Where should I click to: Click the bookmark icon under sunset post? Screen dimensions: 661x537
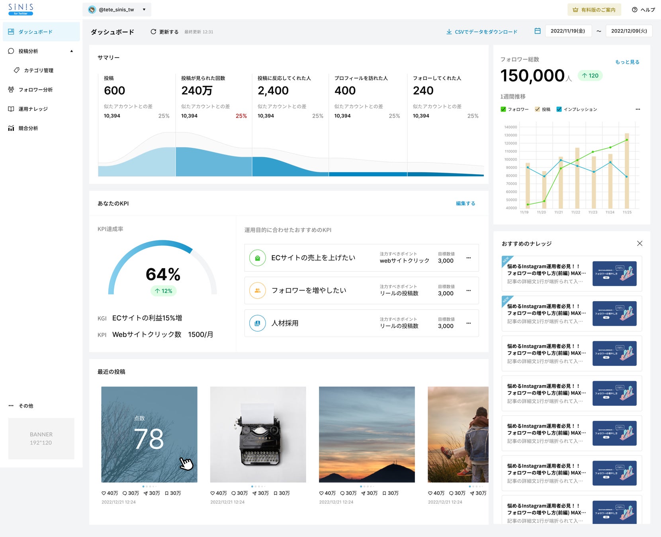tap(384, 493)
